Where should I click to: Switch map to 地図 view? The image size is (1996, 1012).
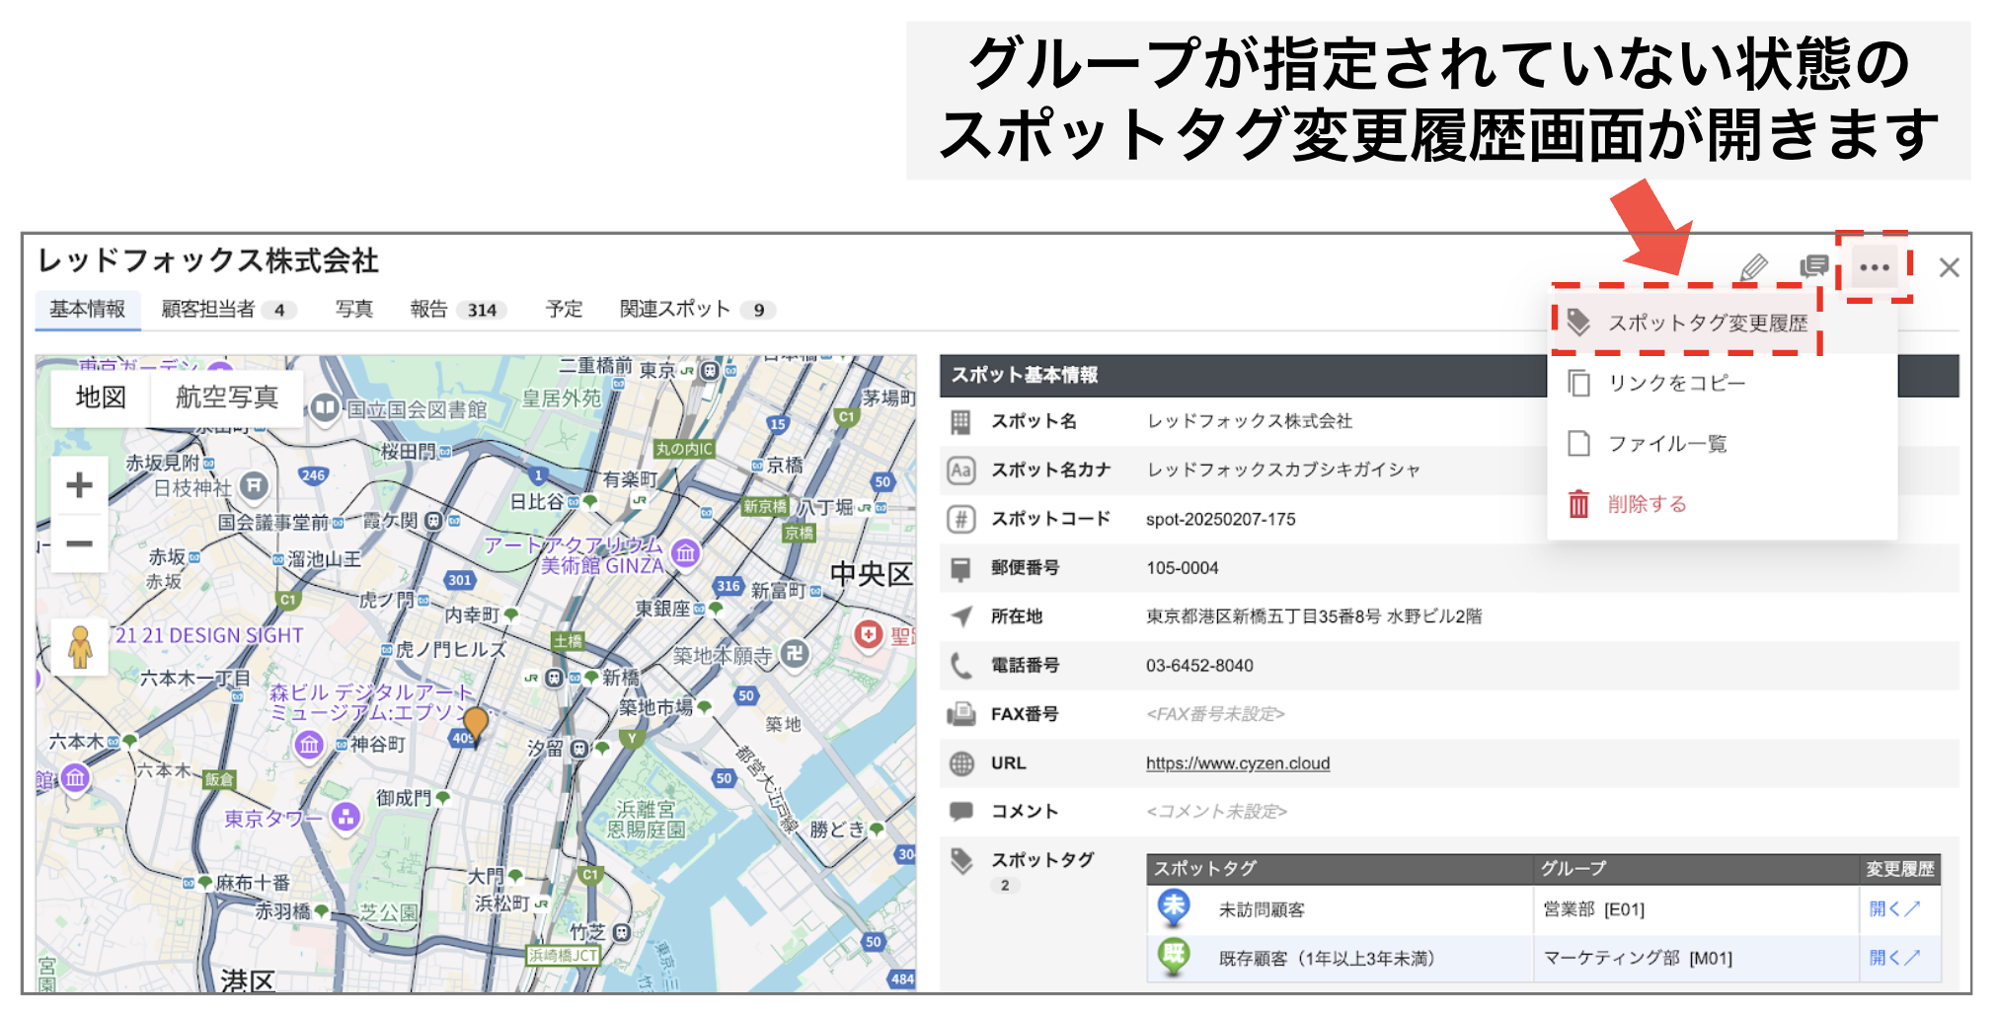pos(101,398)
